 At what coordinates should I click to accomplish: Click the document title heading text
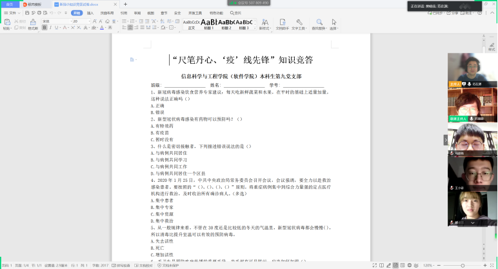coord(243,60)
